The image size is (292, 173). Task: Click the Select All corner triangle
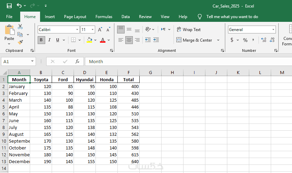coord(4,73)
